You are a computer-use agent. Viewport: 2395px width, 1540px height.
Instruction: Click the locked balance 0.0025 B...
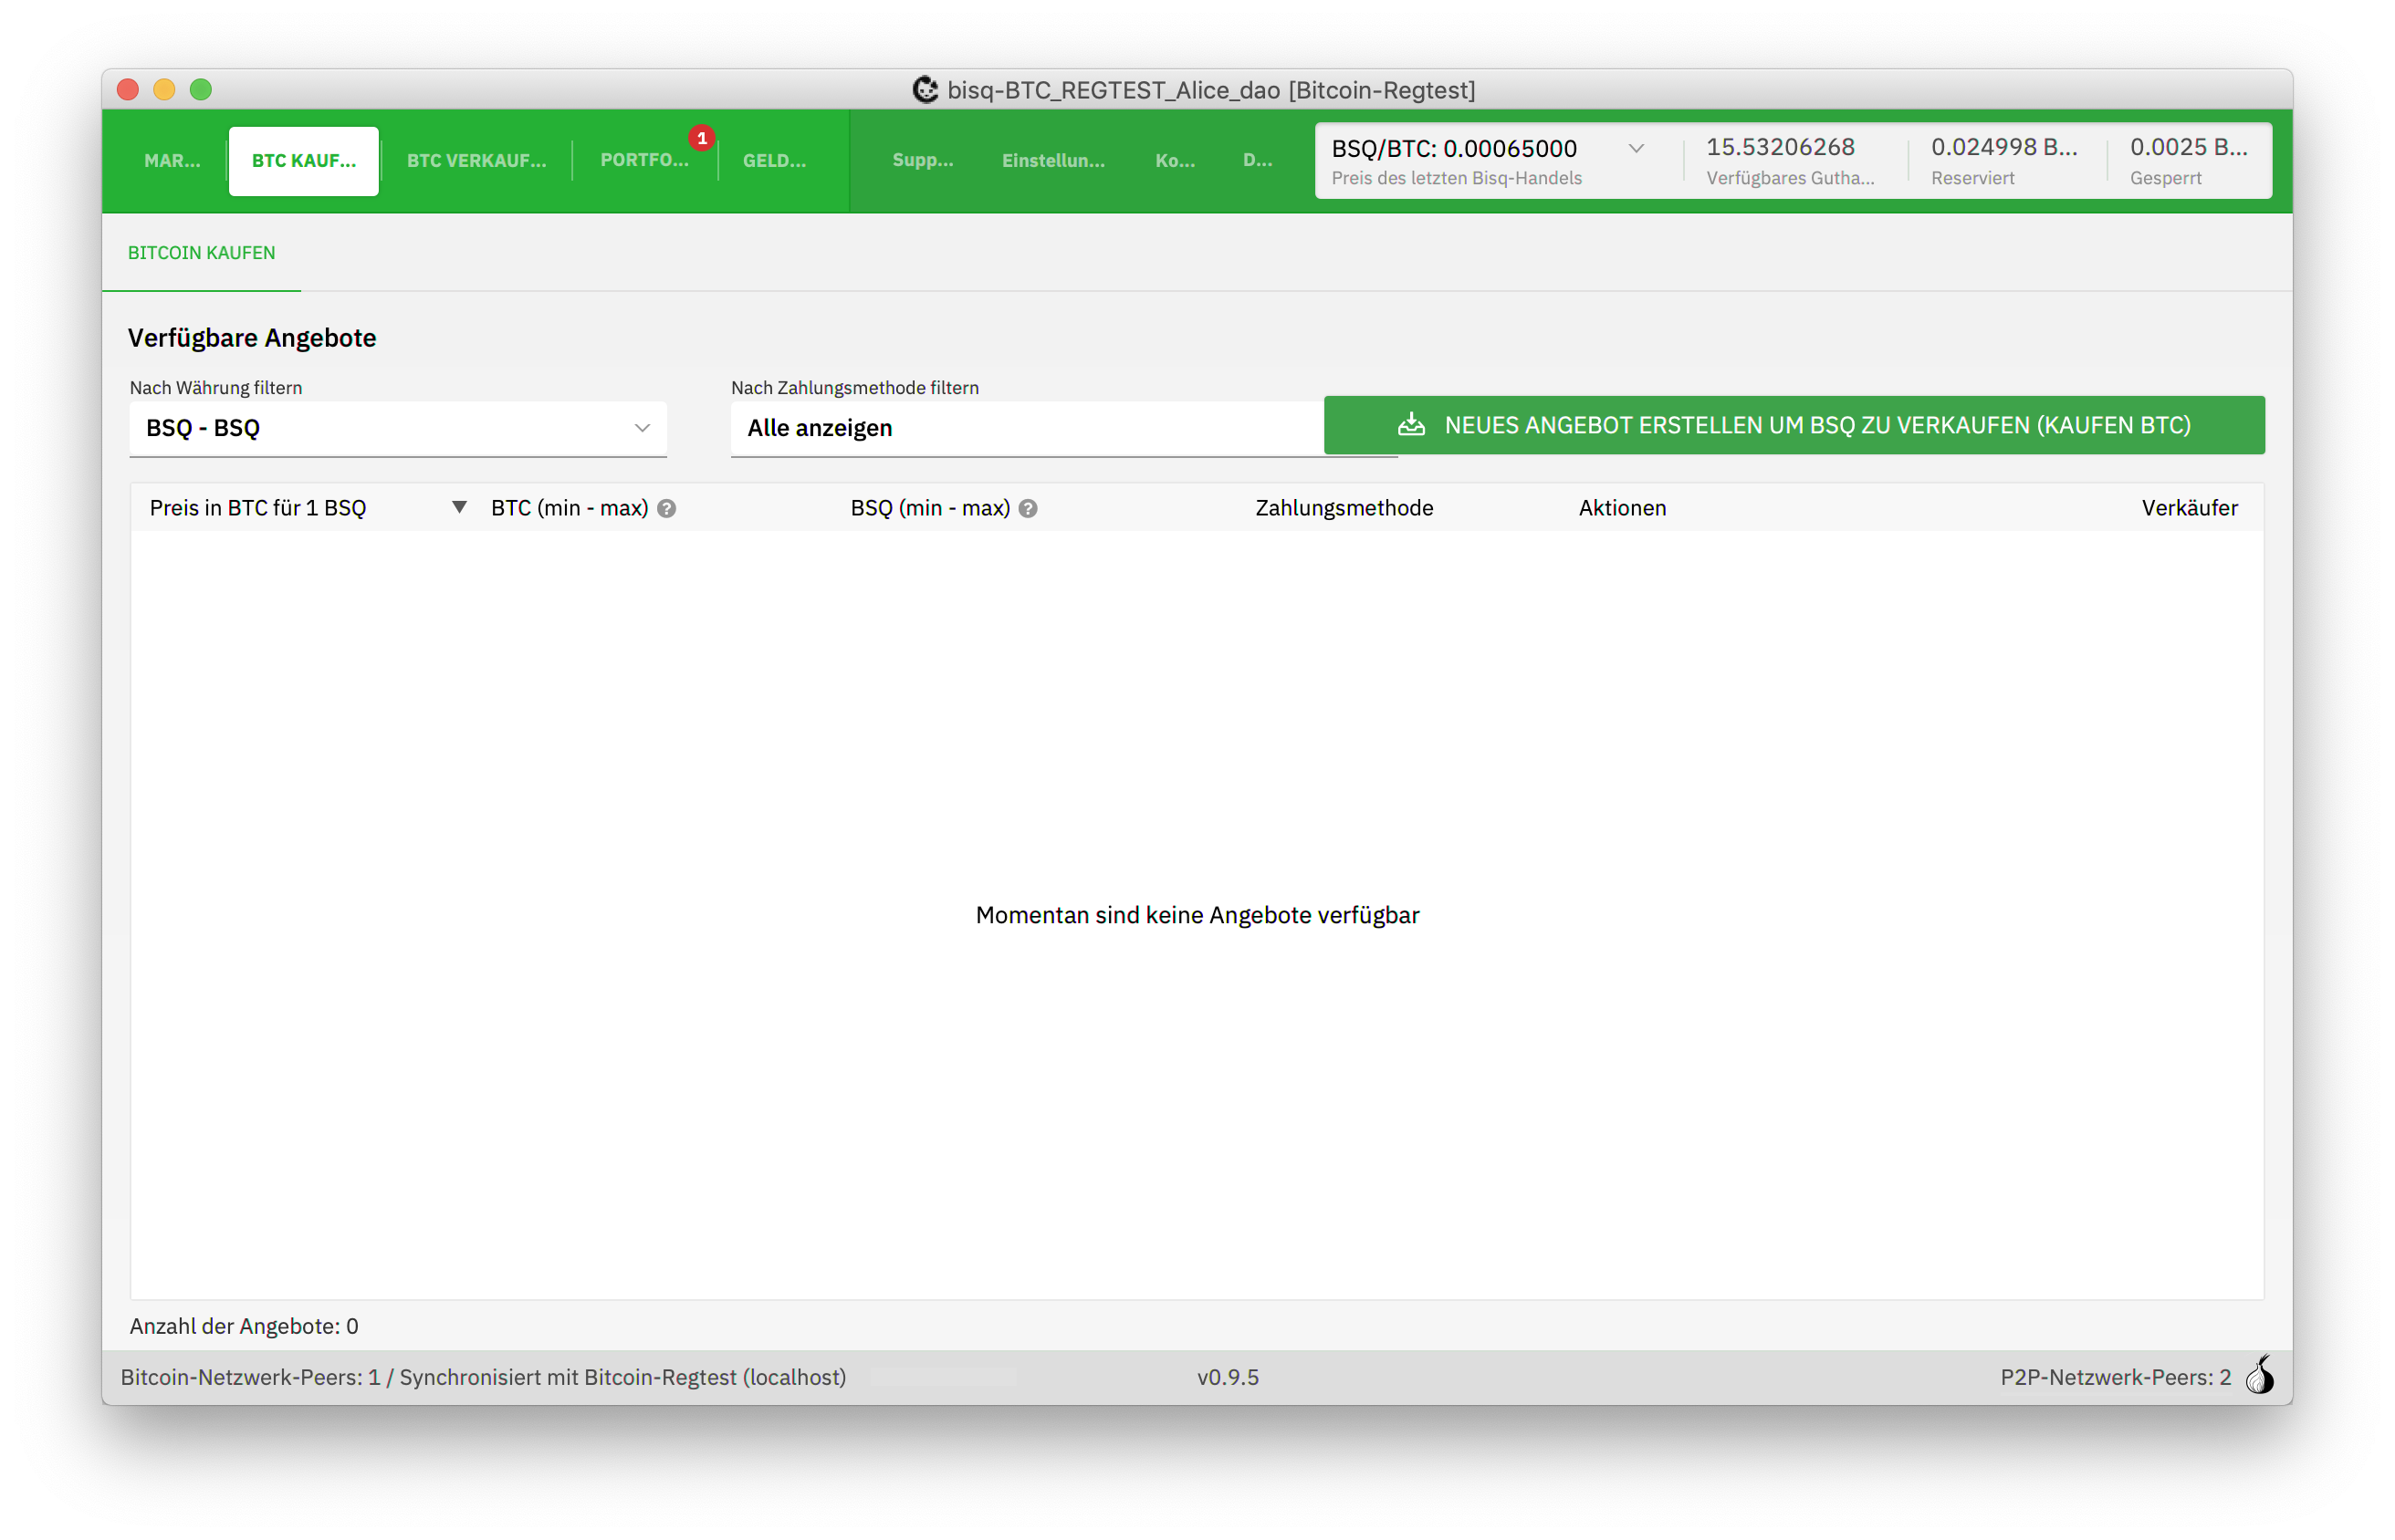click(2188, 147)
